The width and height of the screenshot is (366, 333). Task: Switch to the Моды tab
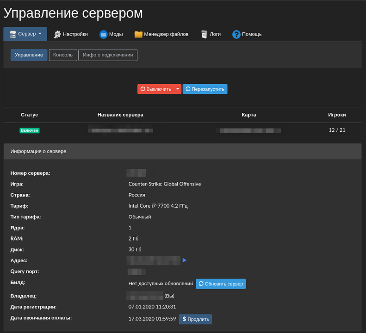(112, 34)
